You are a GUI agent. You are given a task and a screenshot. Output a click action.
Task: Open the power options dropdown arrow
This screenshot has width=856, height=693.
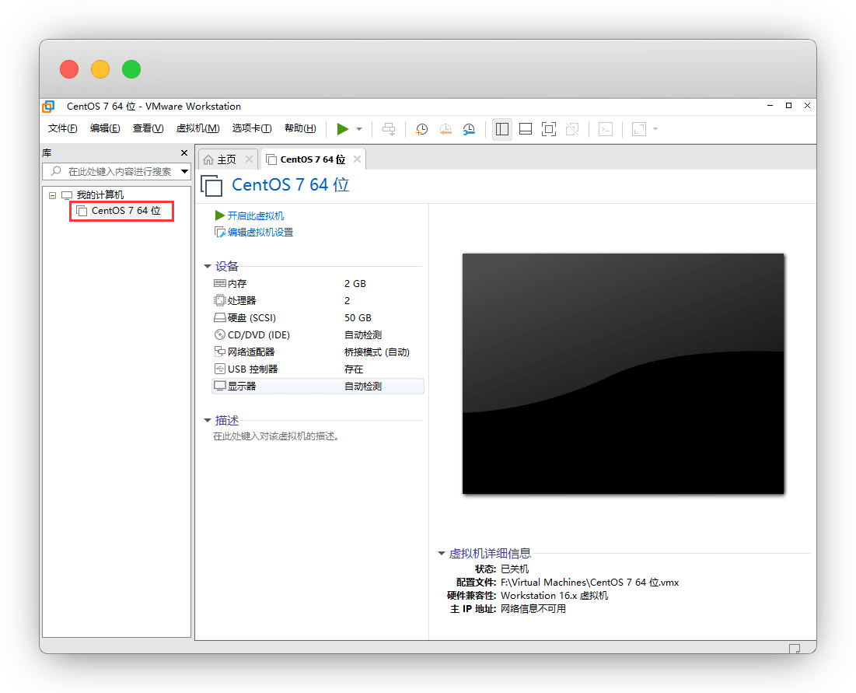point(359,129)
